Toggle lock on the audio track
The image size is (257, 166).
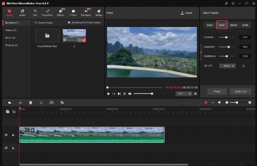(13, 148)
